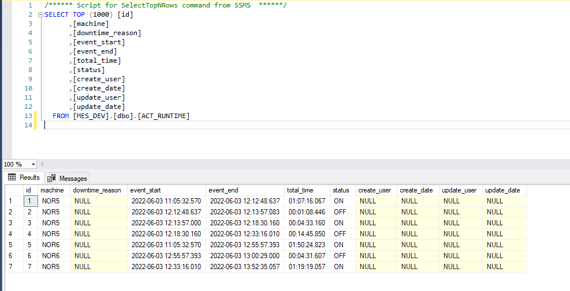The image size is (570, 291).
Task: Click event_end cell 2022-06-03 13:00:29.000
Action: [x=245, y=256]
